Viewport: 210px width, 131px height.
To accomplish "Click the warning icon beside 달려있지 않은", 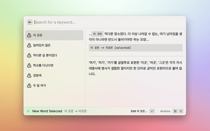I will click(x=29, y=45).
